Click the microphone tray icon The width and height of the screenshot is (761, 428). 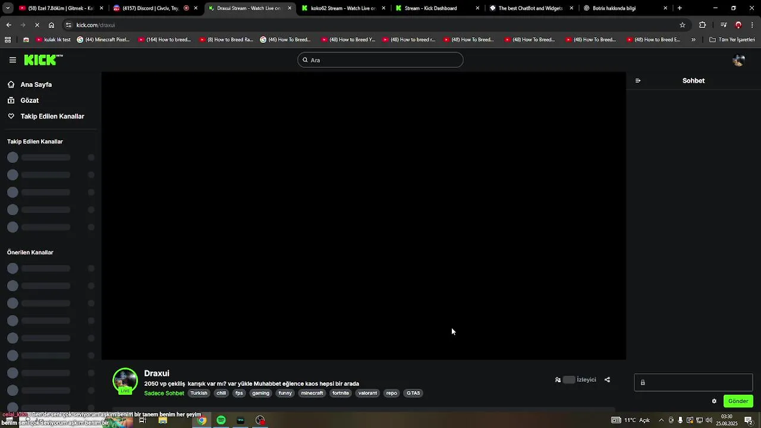(x=680, y=420)
